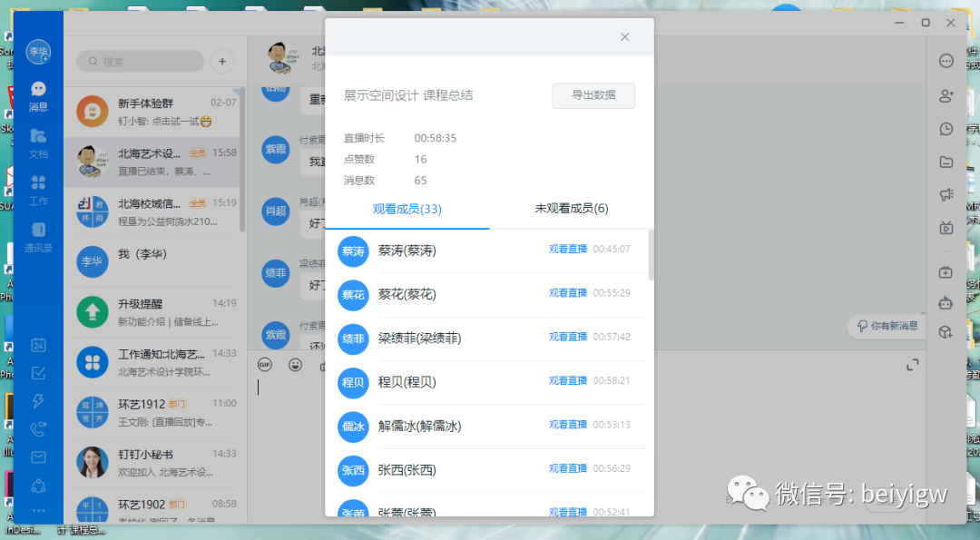980x540 pixels.
Task: Open the group robot icon
Action: 946,303
